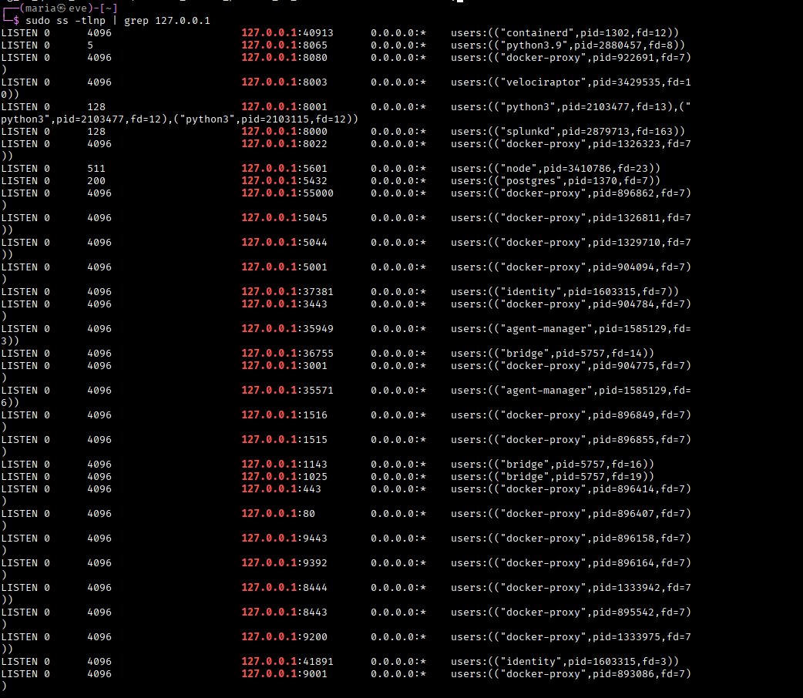Screen dimensions: 803x698
Task: Click address 127.0.0.1:8444
Action: point(284,586)
